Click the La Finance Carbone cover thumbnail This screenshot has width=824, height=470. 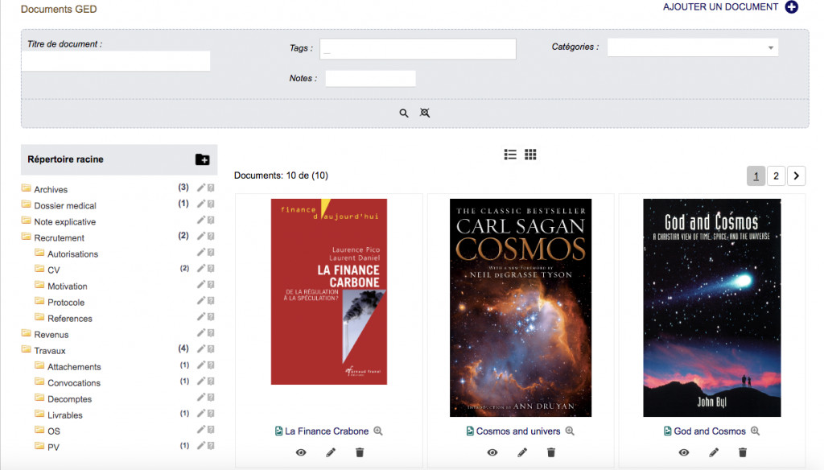coord(329,292)
